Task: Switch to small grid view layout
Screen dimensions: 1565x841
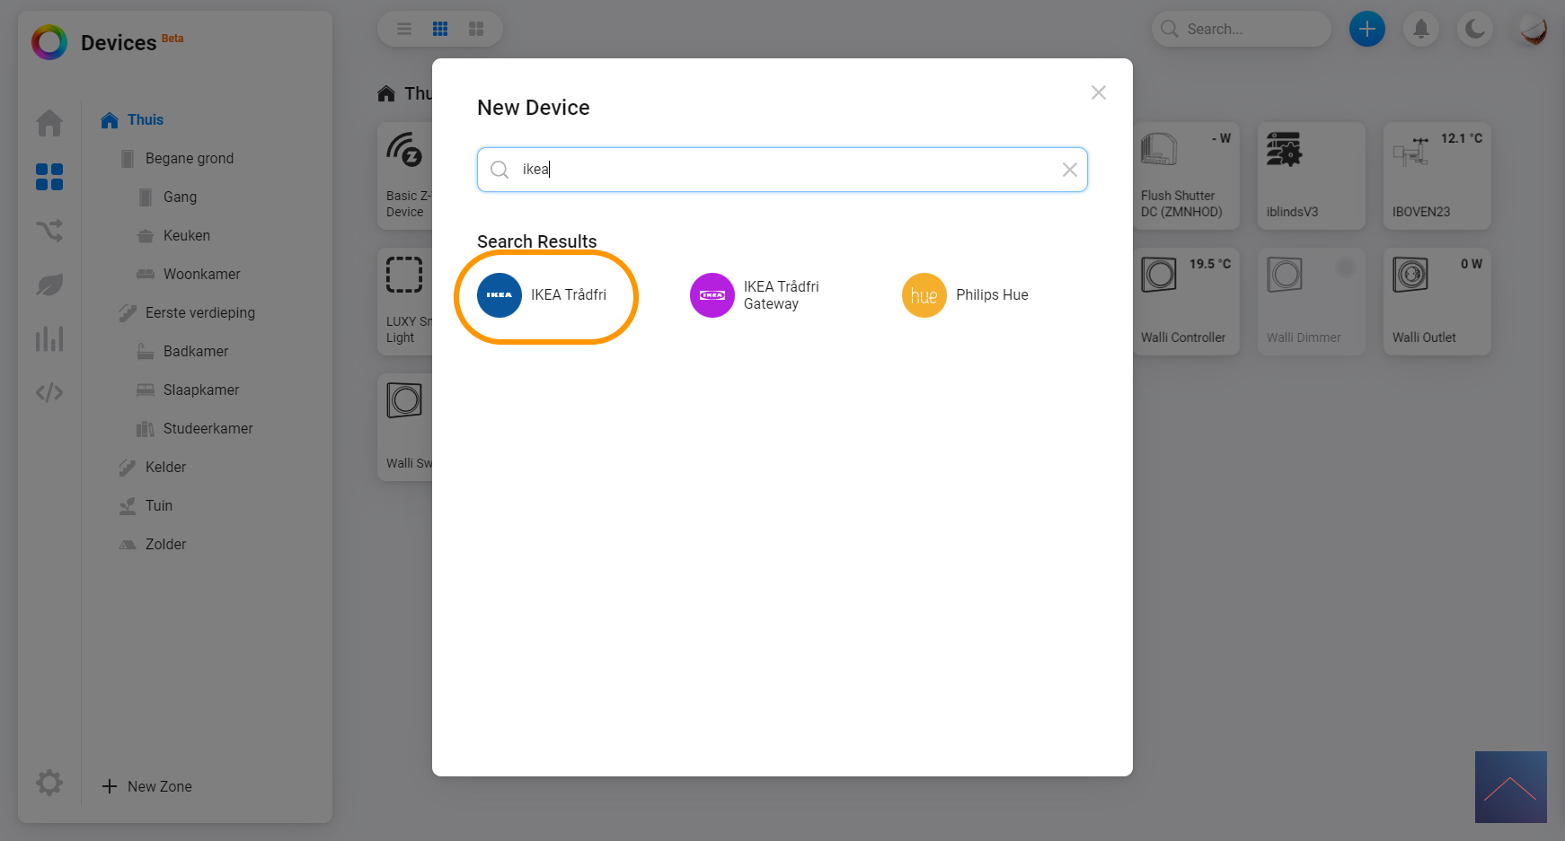Action: tap(440, 29)
